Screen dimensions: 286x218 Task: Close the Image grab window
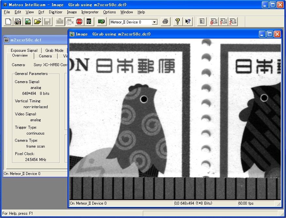[x=278, y=34]
